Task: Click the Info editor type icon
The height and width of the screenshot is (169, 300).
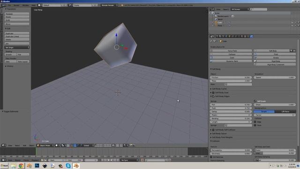Action: coord(3,5)
